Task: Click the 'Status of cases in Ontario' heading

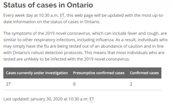Action: point(48,5)
